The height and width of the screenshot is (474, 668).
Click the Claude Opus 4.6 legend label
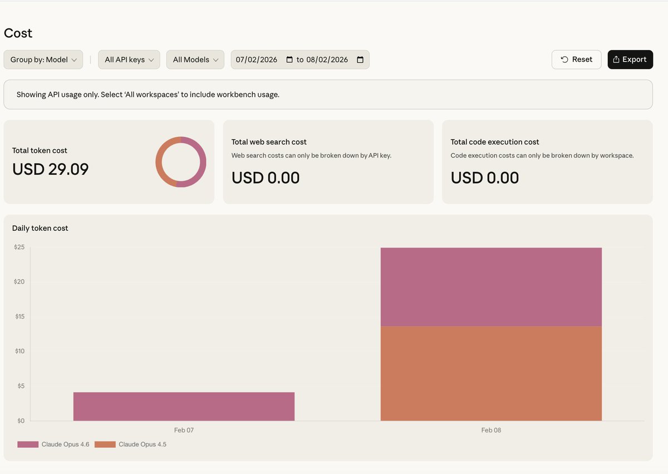(65, 445)
